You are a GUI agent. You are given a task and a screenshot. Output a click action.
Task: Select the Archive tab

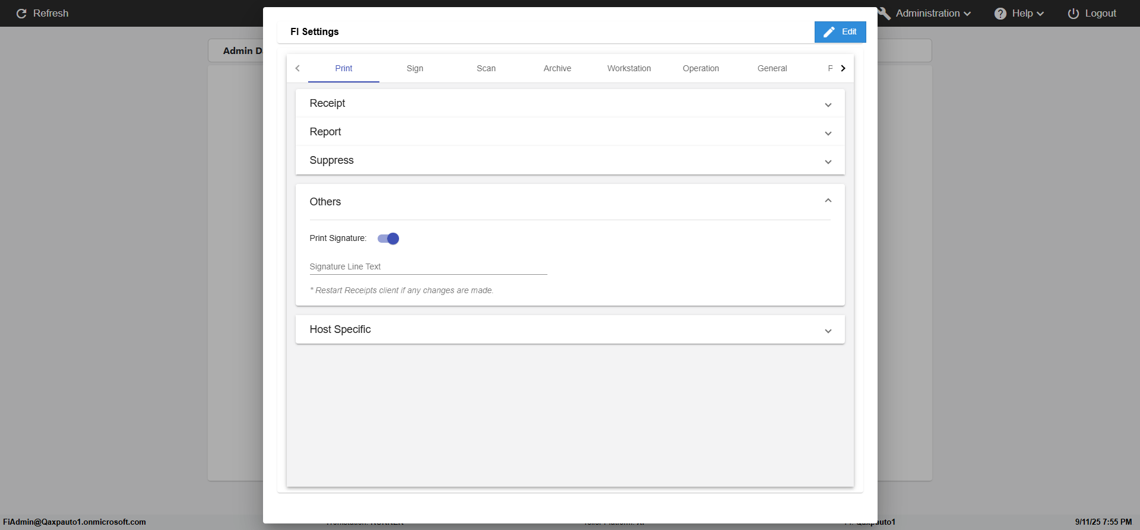click(558, 68)
